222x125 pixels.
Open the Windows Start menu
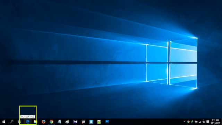click(x=4, y=122)
